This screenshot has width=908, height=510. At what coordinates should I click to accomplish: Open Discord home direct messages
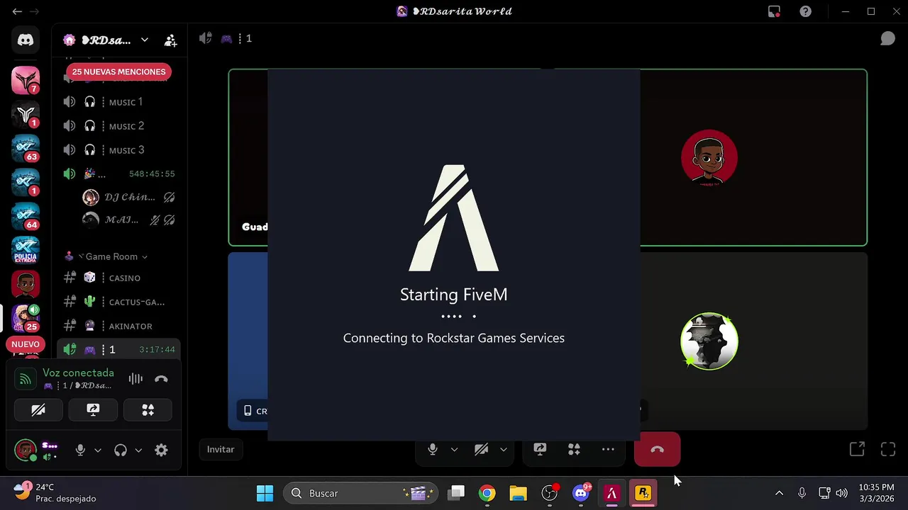click(x=26, y=40)
